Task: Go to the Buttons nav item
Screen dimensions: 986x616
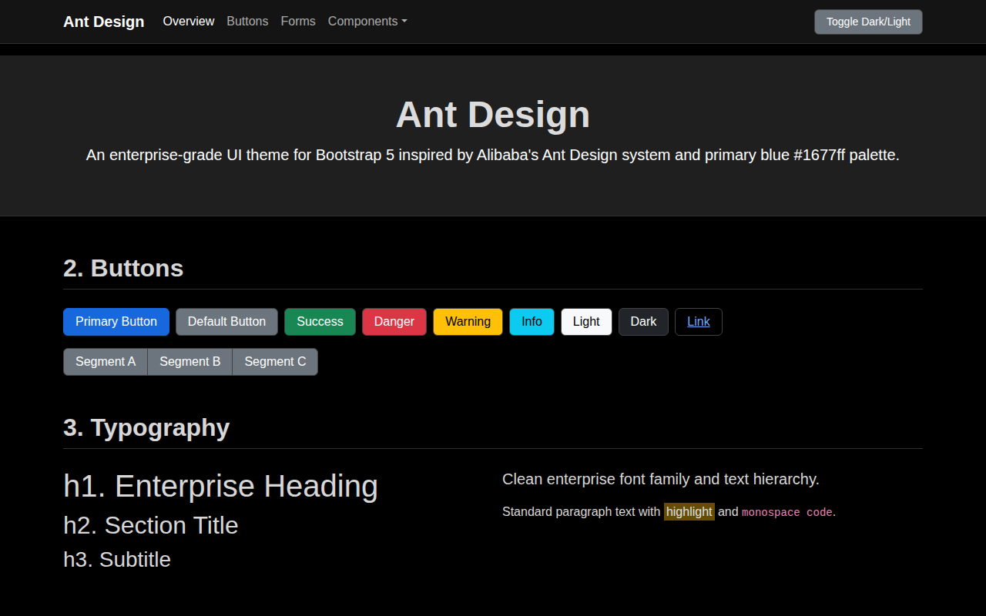Action: (247, 22)
